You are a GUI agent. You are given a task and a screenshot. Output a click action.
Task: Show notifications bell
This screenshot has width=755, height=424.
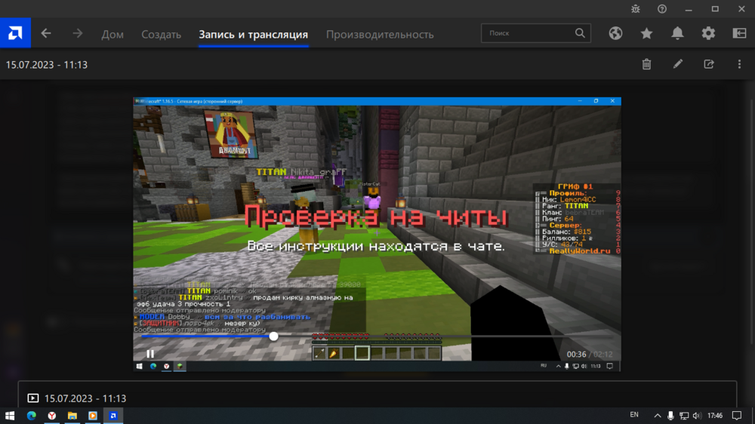pos(677,32)
